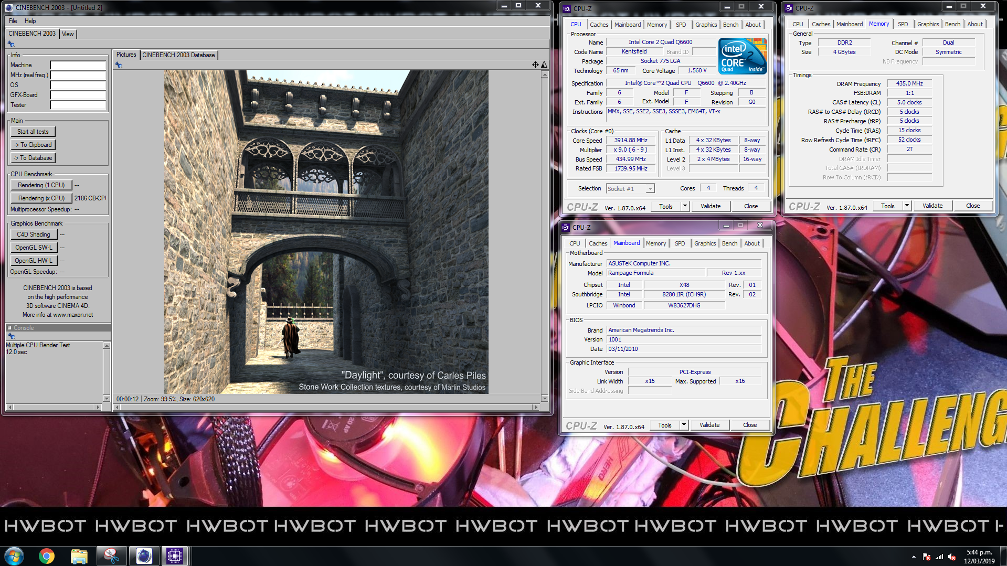Open the Help menu in CINEBENCH

[30, 21]
